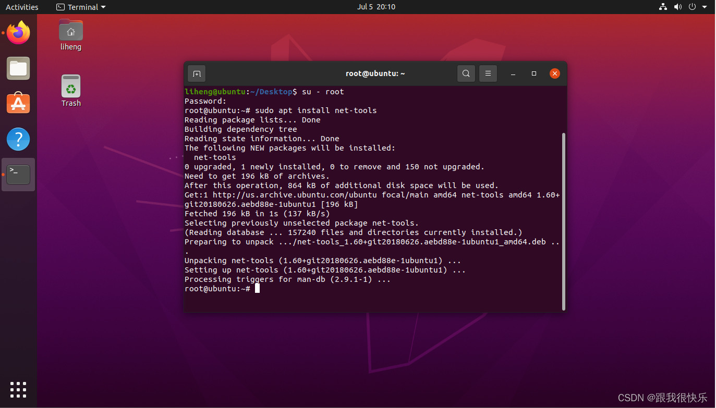Screen dimensions: 716x408
Task: Open Firefox from the dock
Action: 18,32
